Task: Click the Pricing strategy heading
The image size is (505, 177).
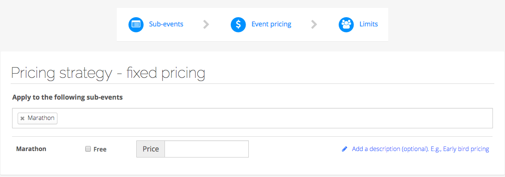Action: [x=108, y=73]
